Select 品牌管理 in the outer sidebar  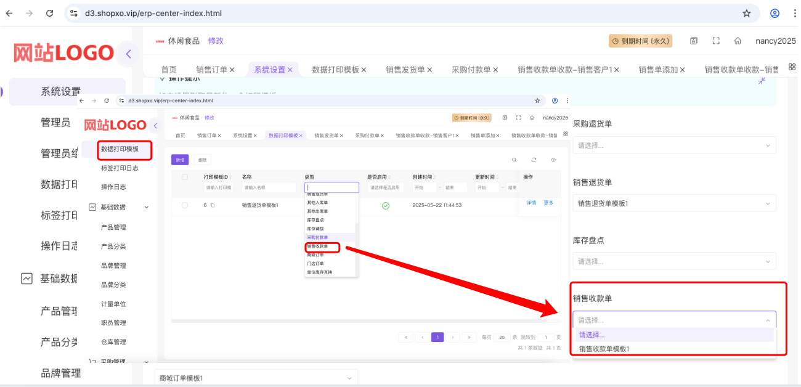click(61, 373)
